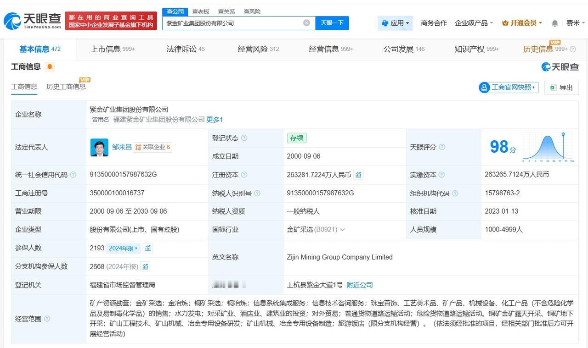Click the score marker on the 98分 chart
This screenshot has height=348, width=588.
pos(563,135)
